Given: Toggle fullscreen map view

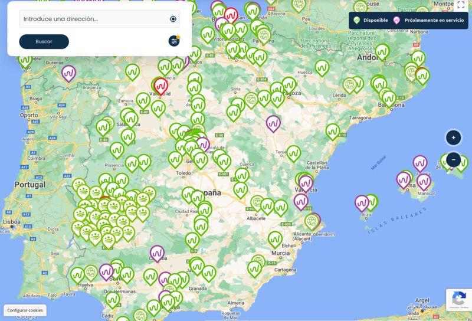Looking at the screenshot, I should [461, 5].
